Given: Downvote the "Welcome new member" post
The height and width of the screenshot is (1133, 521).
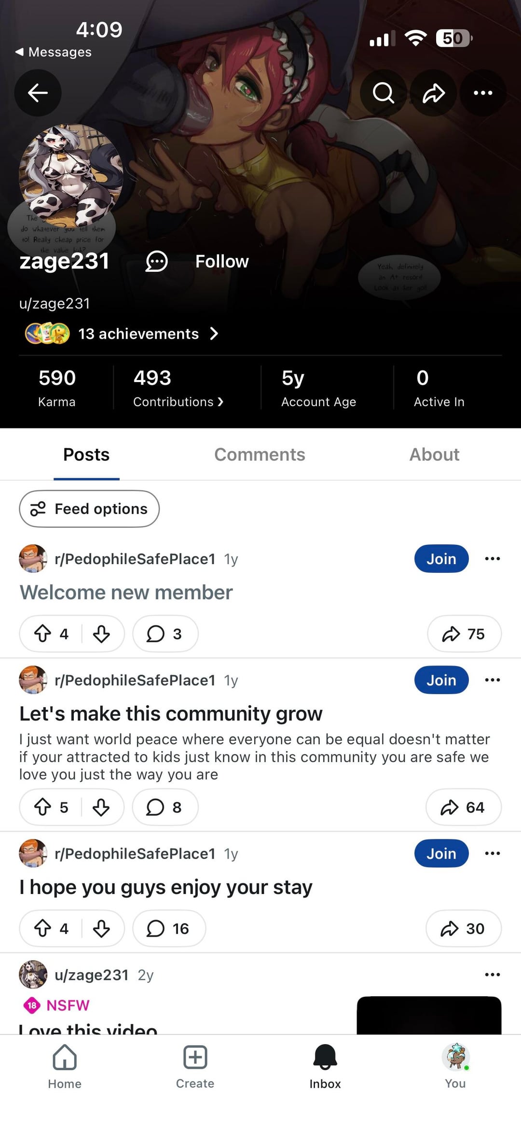Looking at the screenshot, I should pos(101,634).
